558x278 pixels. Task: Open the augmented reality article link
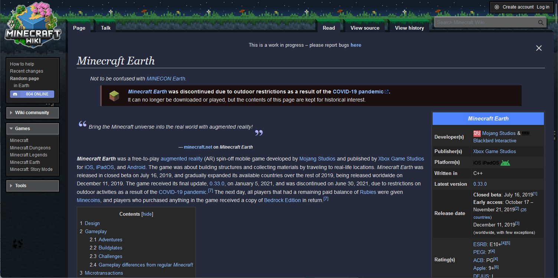tap(181, 159)
